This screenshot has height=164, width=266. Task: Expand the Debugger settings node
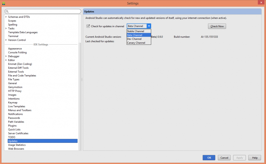(6, 56)
